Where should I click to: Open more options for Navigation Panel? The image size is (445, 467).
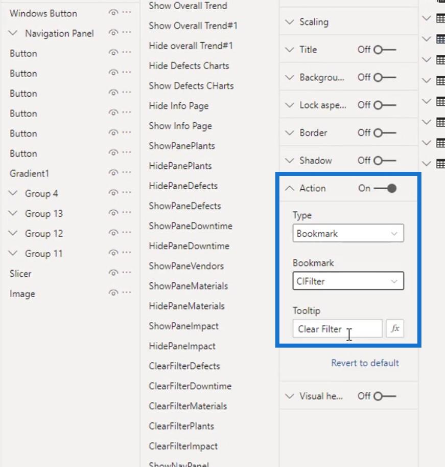pos(126,32)
